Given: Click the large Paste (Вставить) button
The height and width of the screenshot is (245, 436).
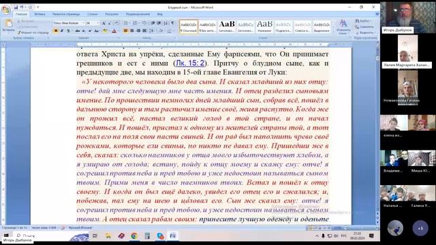Looking at the screenshot, I should (8, 26).
